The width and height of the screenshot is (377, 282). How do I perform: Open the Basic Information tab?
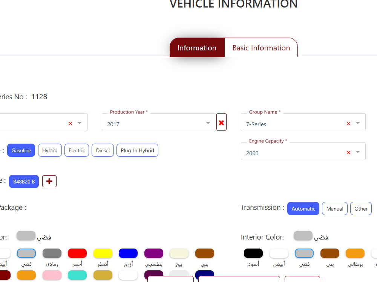click(261, 47)
